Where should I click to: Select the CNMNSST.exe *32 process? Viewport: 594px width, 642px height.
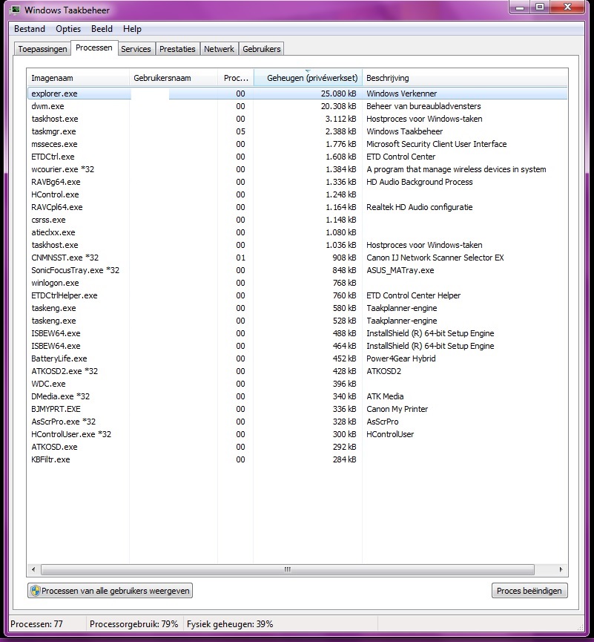(x=297, y=258)
